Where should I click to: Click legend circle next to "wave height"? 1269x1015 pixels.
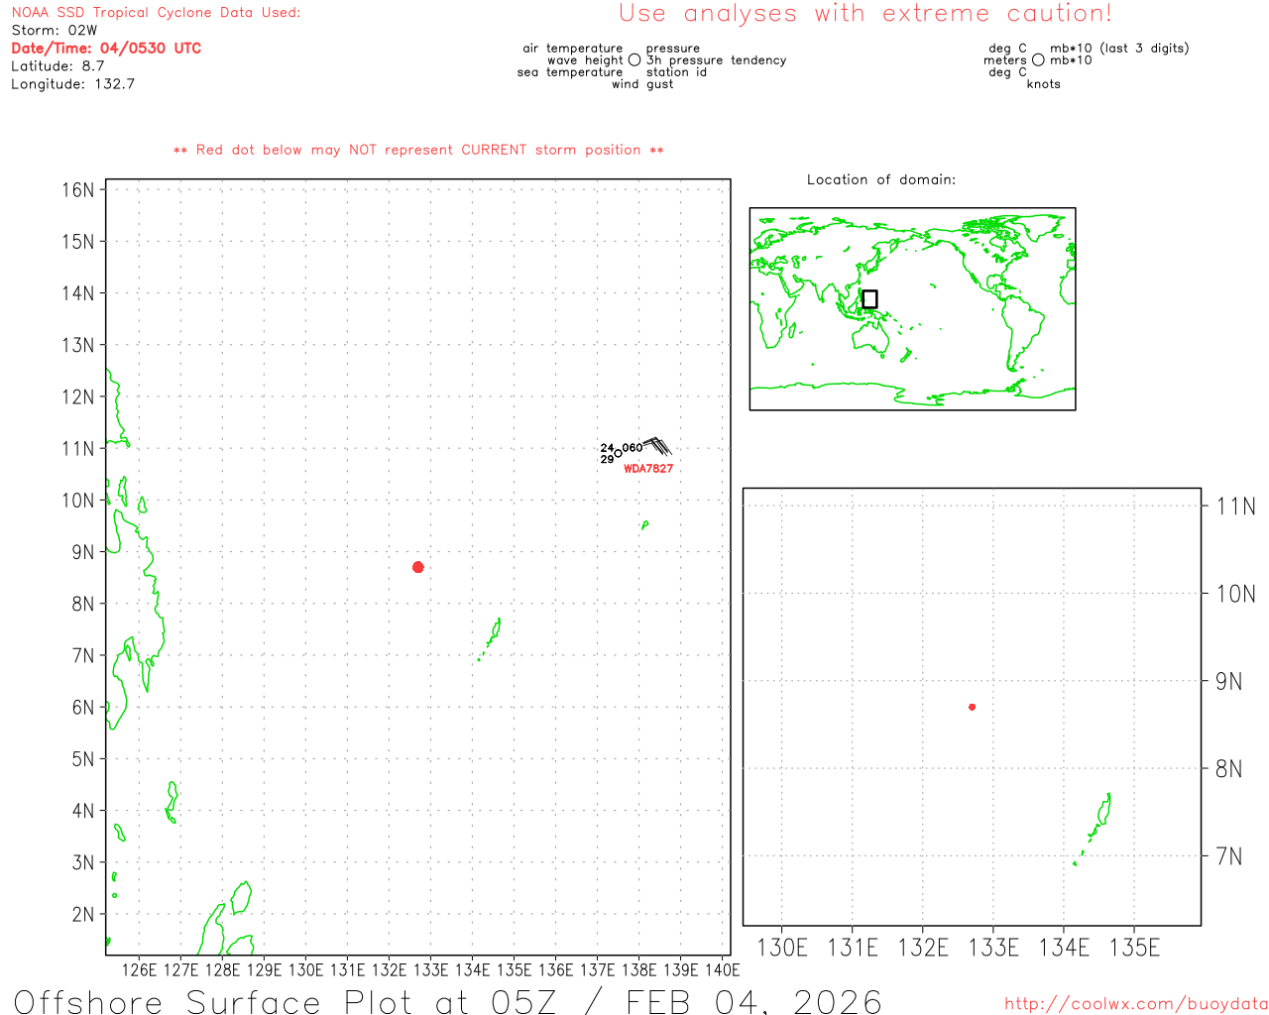pyautogui.click(x=634, y=60)
